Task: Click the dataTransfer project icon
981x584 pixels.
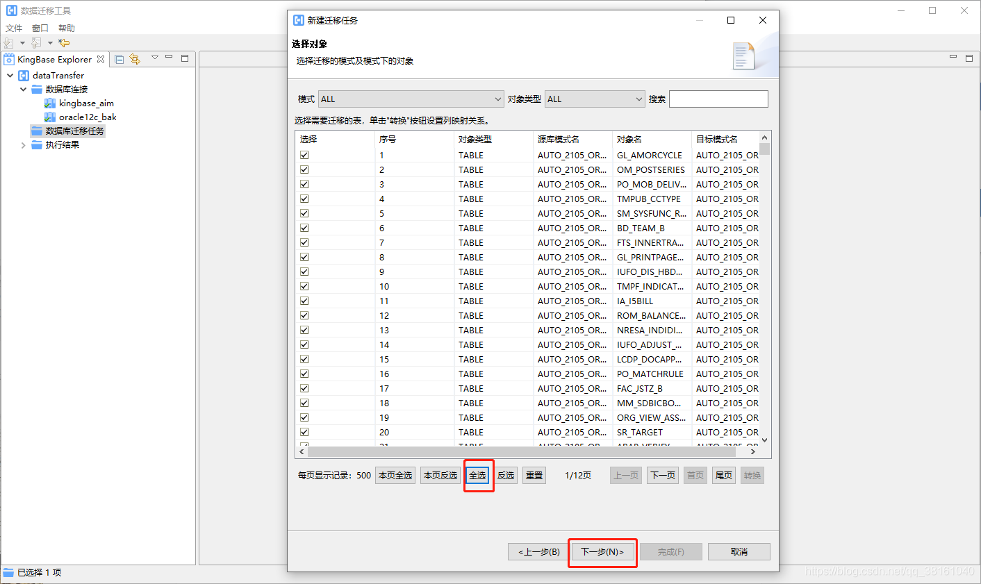Action: 24,75
